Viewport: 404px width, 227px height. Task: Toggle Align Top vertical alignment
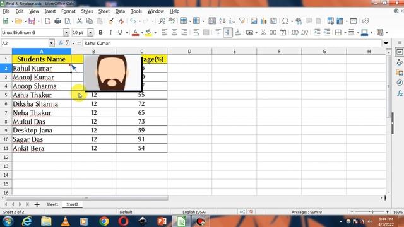[218, 32]
